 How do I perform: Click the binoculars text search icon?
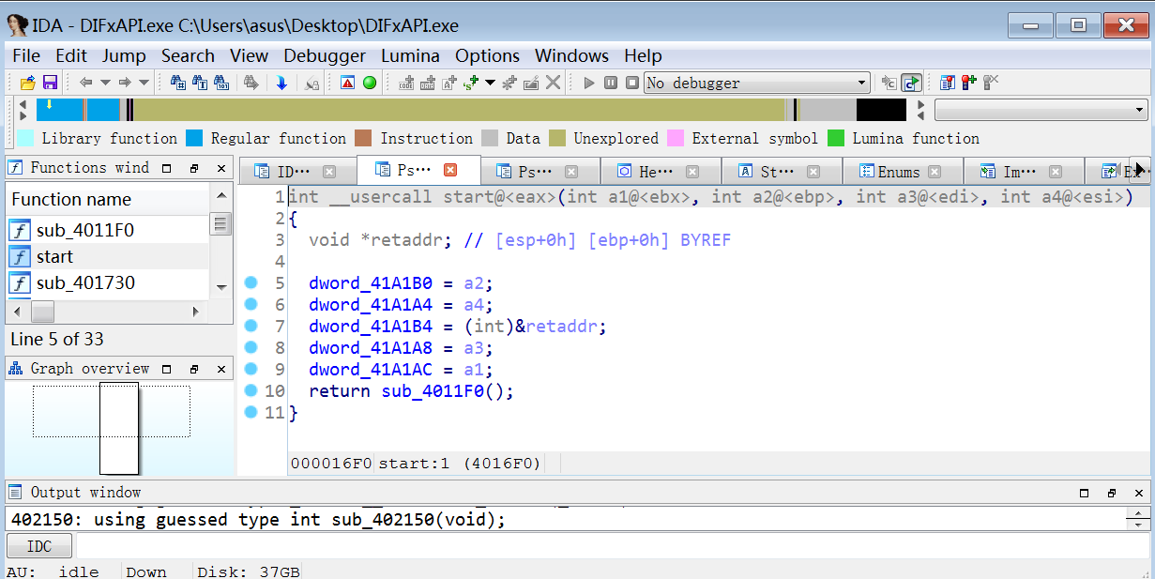tap(200, 83)
